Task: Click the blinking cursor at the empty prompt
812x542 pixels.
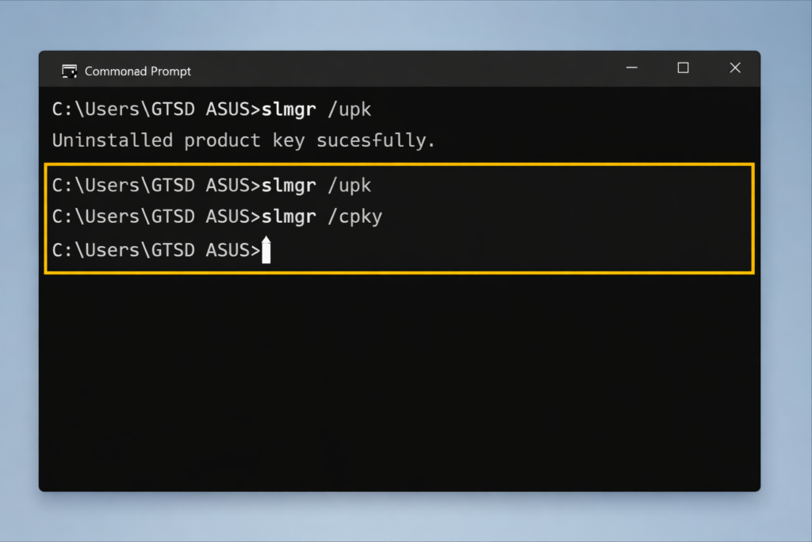Action: (266, 250)
